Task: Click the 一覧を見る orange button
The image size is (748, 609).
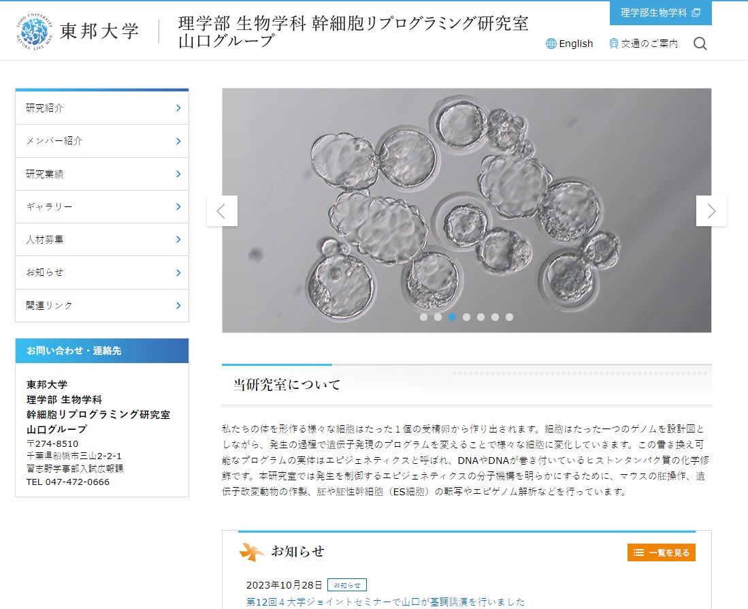Action: [x=661, y=552]
